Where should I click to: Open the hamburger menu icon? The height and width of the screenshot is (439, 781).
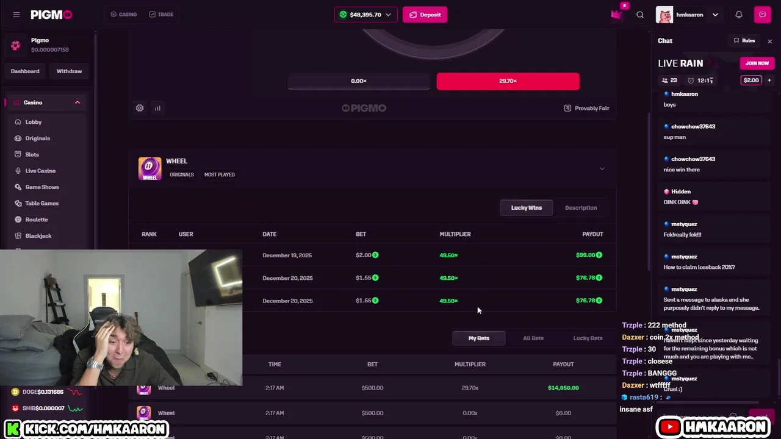(x=16, y=15)
